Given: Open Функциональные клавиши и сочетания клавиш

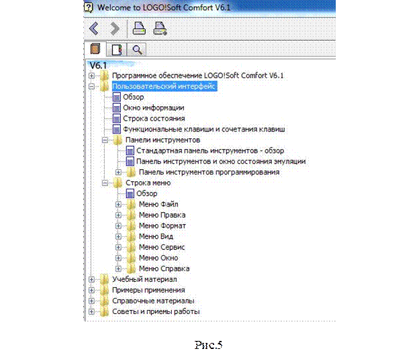Looking at the screenshot, I should pos(204,130).
